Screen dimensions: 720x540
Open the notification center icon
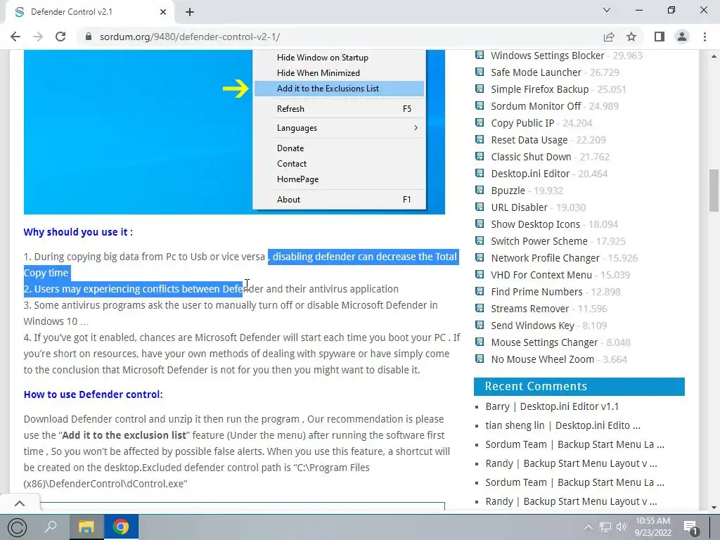(x=691, y=527)
